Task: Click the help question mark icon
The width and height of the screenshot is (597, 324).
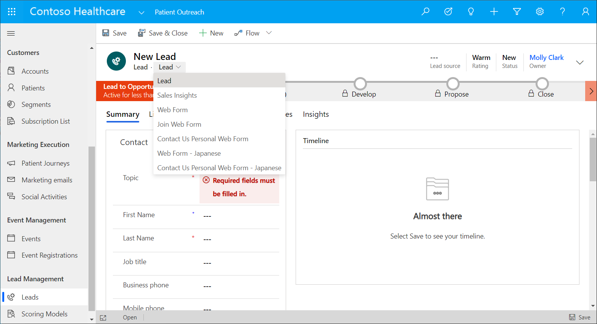Action: [563, 12]
